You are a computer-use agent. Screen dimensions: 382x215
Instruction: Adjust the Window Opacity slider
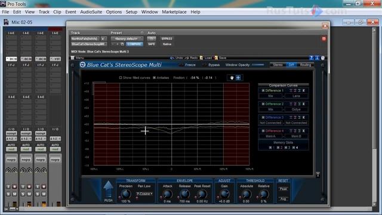pos(258,65)
